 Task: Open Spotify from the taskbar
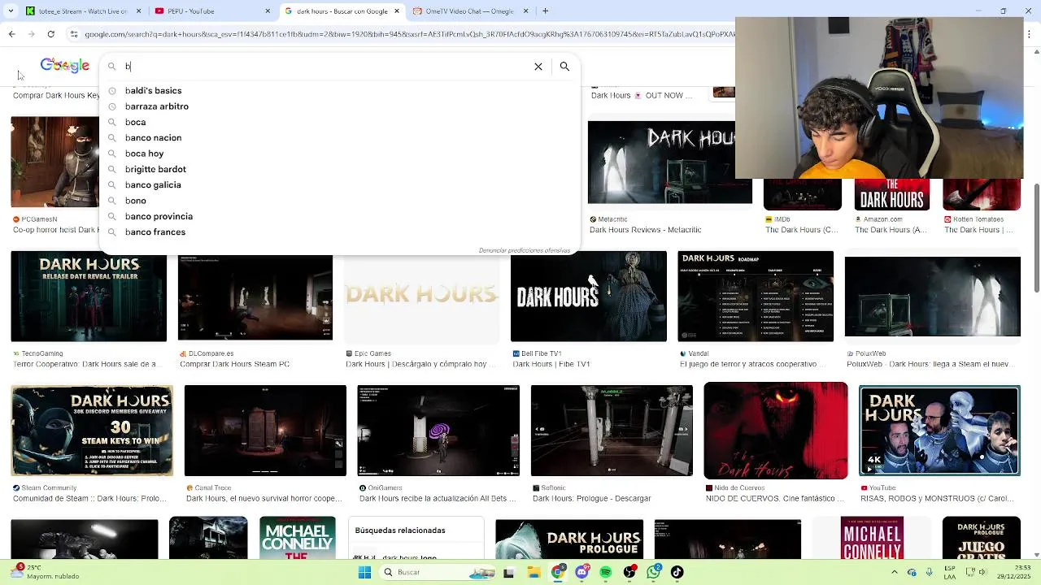[x=606, y=572]
